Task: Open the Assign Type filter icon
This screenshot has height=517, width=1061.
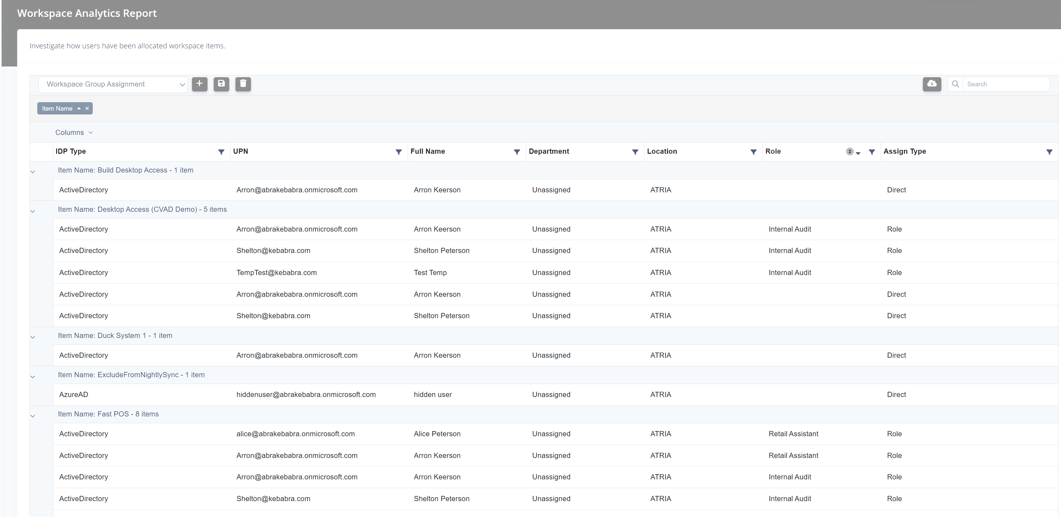Action: pos(1049,152)
